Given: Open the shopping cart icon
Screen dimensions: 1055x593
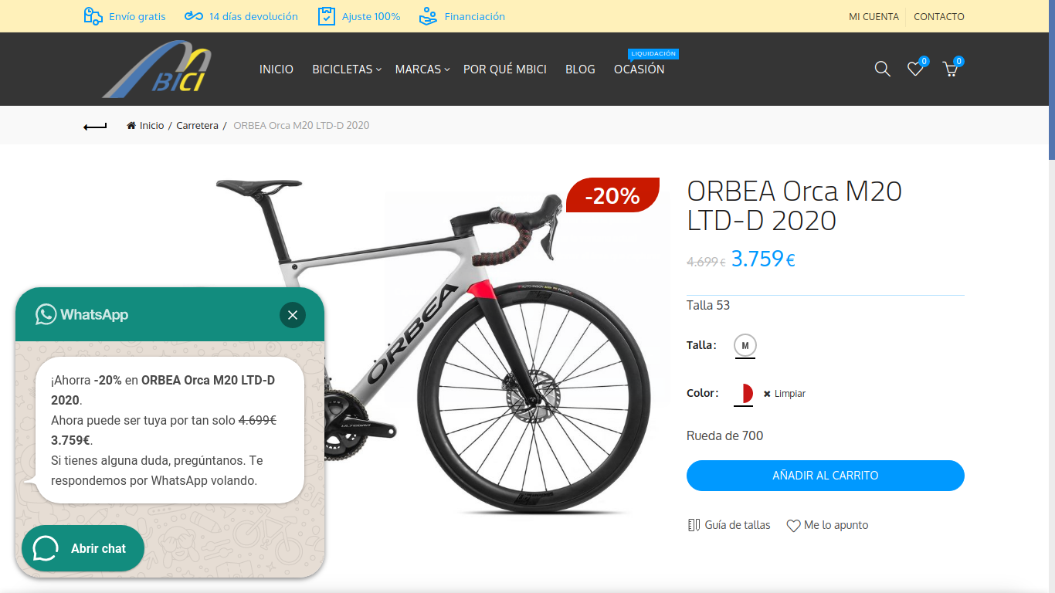Looking at the screenshot, I should [950, 69].
